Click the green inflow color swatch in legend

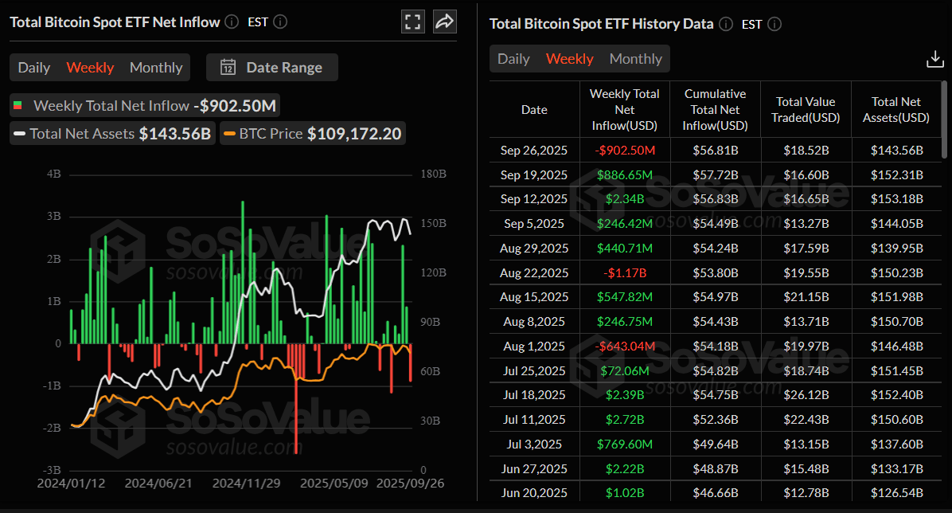click(x=18, y=105)
